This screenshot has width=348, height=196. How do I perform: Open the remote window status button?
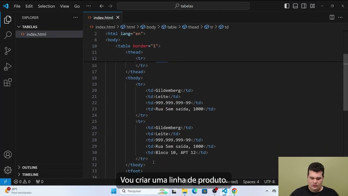coord(5,182)
